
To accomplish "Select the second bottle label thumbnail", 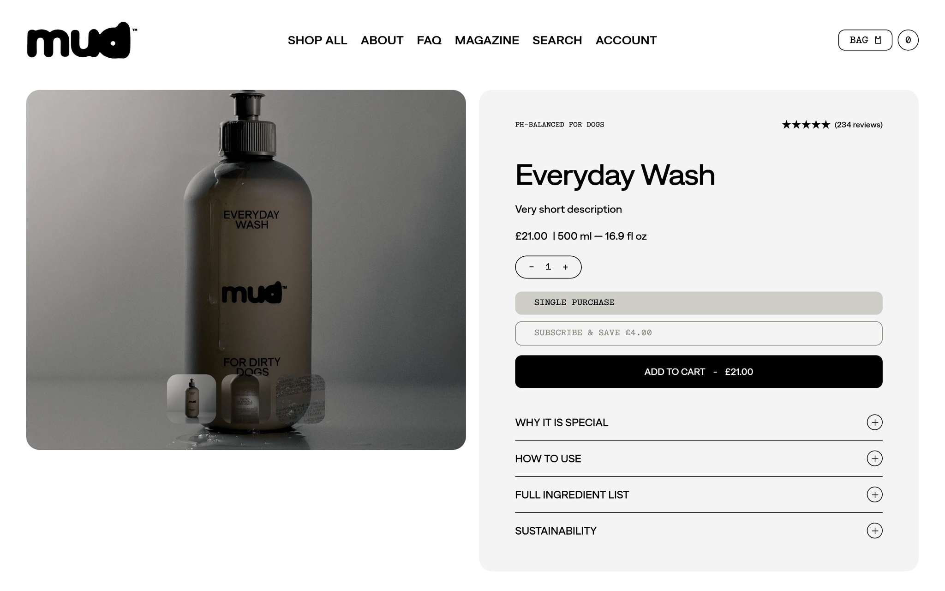I will click(246, 399).
